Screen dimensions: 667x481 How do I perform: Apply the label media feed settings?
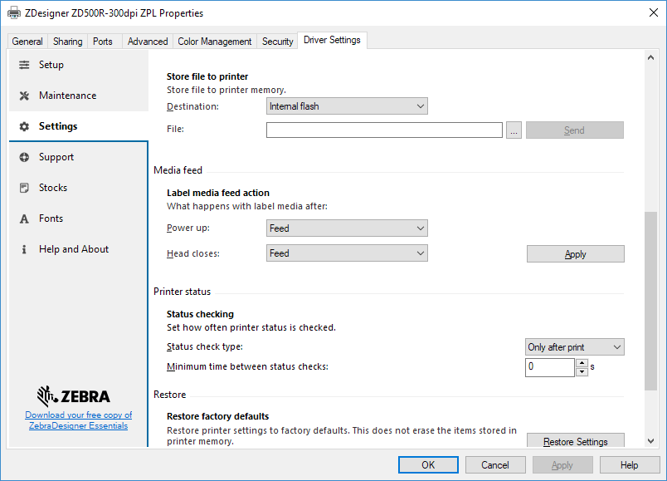point(575,253)
